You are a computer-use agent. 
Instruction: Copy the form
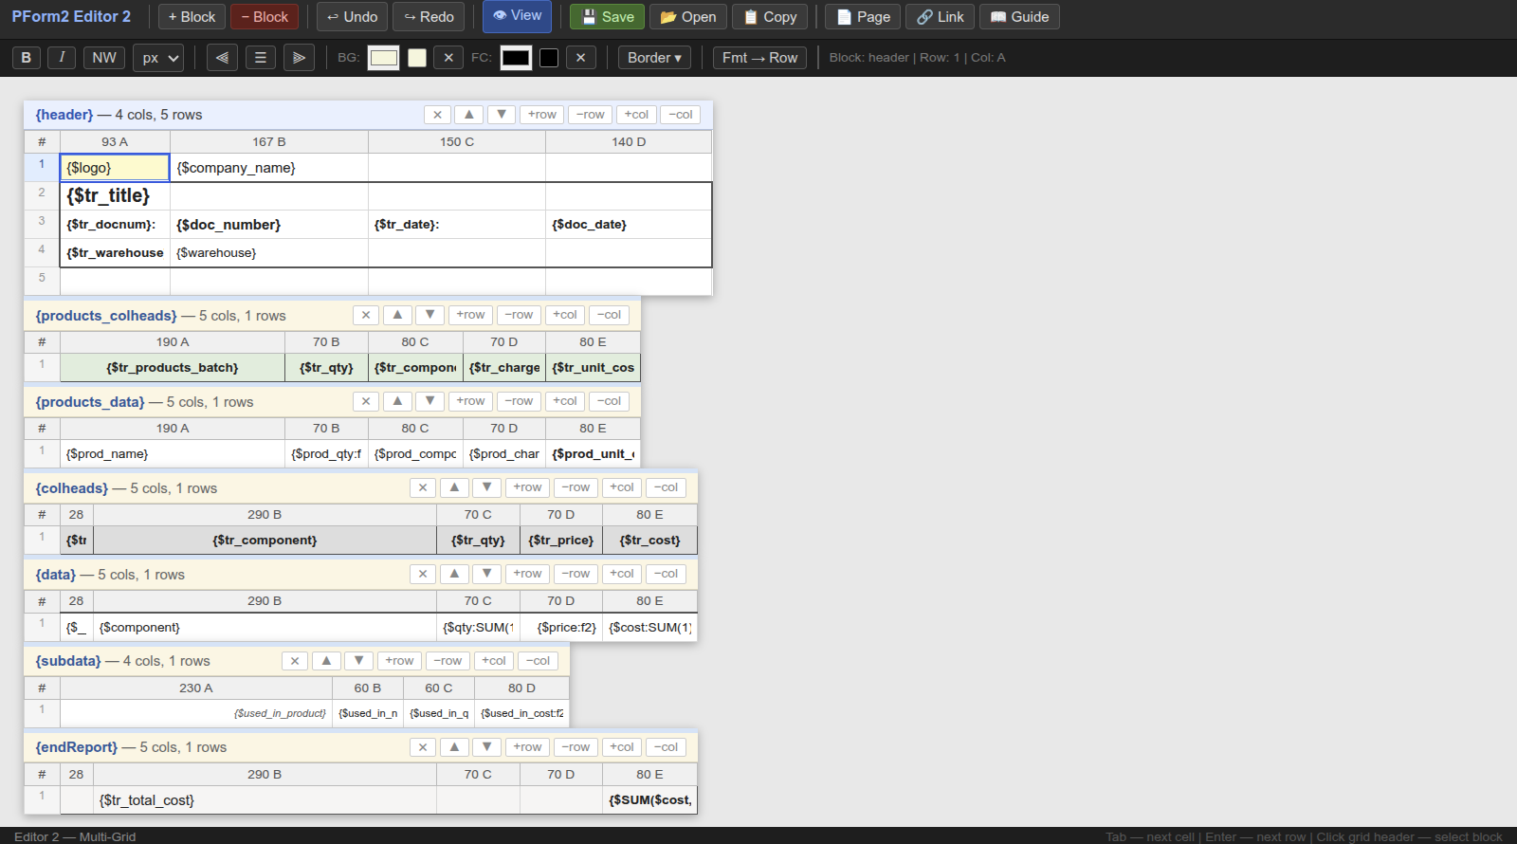click(770, 17)
